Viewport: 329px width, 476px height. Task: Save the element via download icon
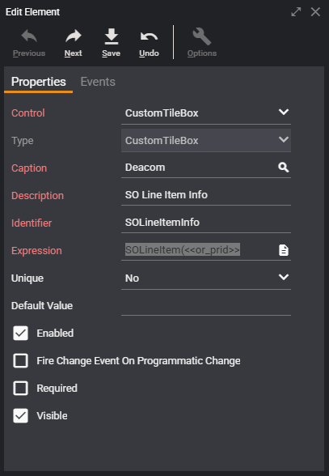coord(112,36)
